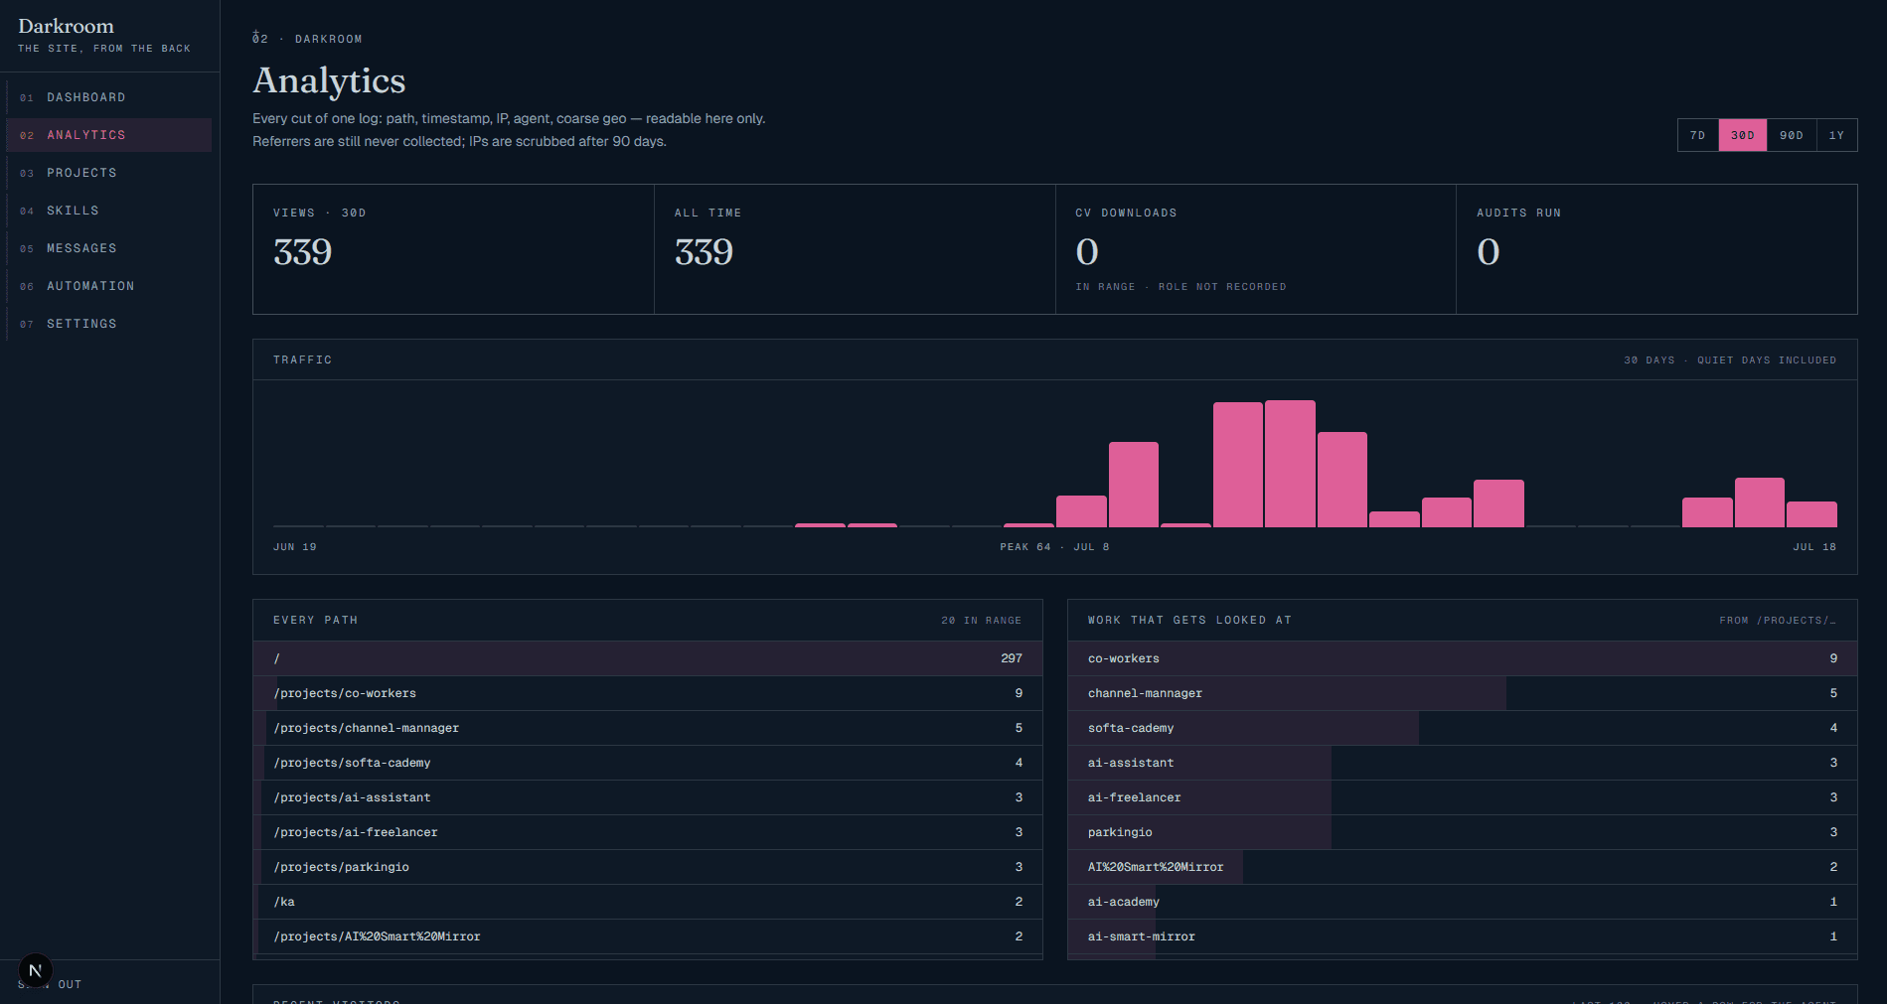Select the /ka path row
This screenshot has width=1887, height=1004.
(x=648, y=902)
